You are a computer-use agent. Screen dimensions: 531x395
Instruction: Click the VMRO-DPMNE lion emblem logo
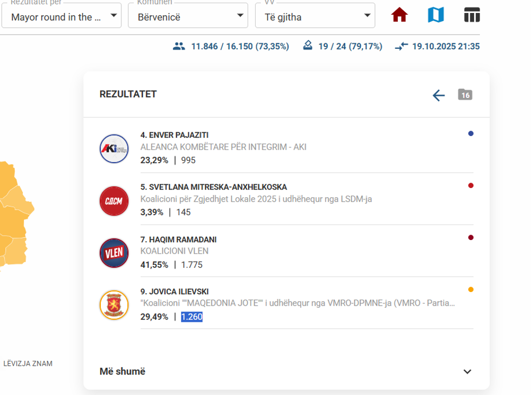(x=114, y=305)
